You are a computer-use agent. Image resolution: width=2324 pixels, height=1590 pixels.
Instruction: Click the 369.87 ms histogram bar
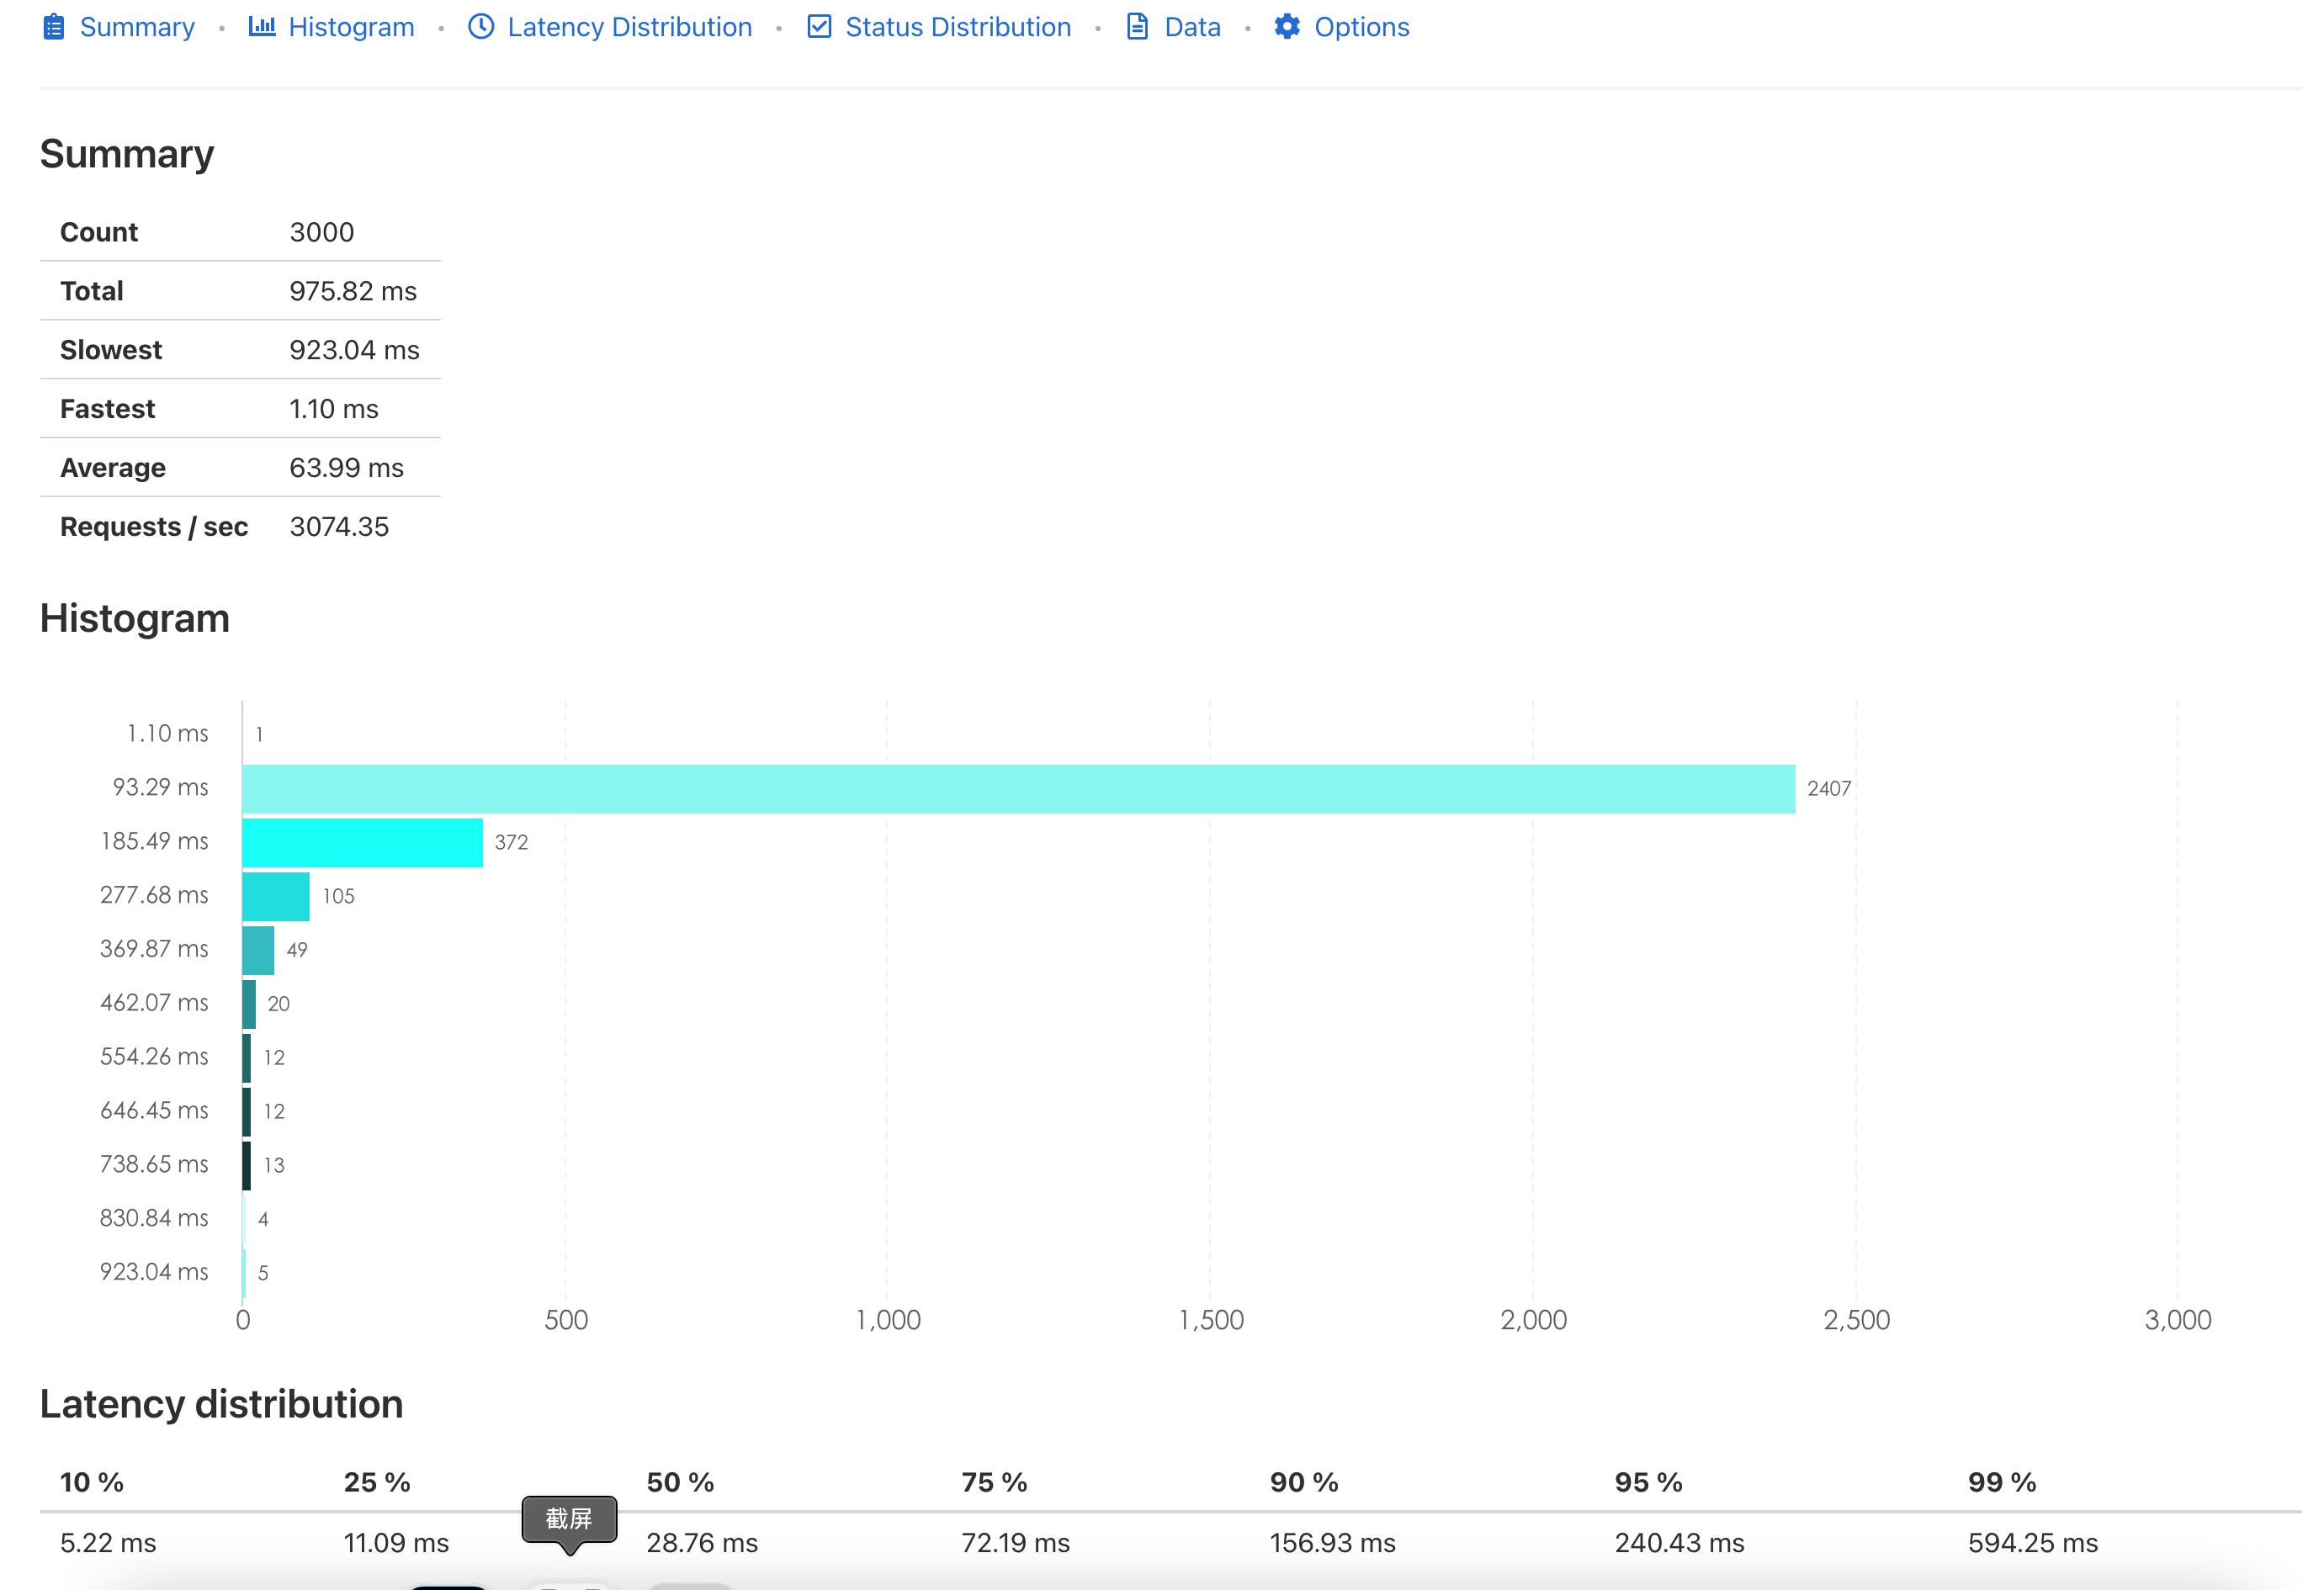(x=258, y=951)
